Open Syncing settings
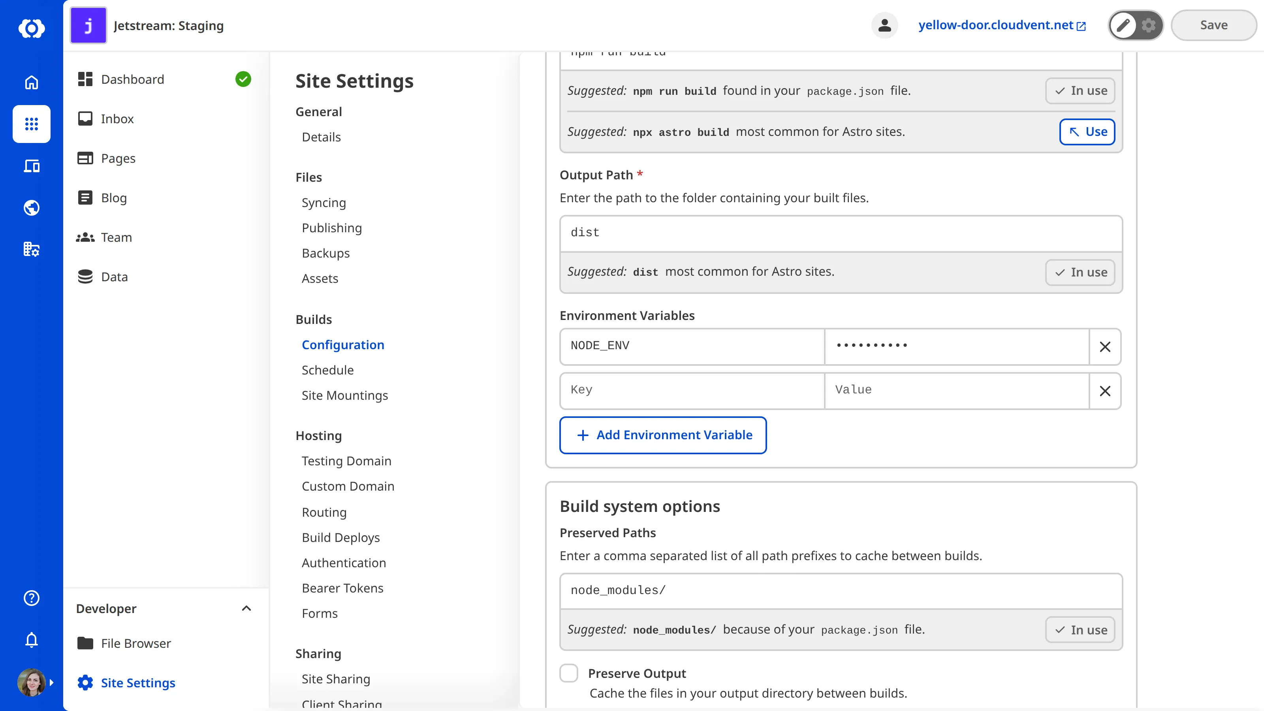Screen dimensions: 1264x711 click(x=324, y=203)
